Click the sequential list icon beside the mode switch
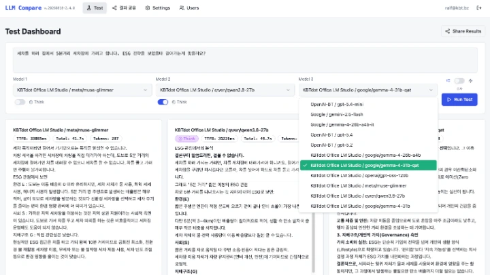The height and width of the screenshot is (275, 490). coord(448,81)
